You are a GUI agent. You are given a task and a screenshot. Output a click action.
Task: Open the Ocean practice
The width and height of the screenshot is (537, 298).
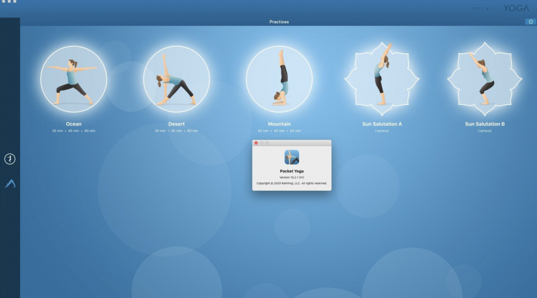click(x=74, y=79)
